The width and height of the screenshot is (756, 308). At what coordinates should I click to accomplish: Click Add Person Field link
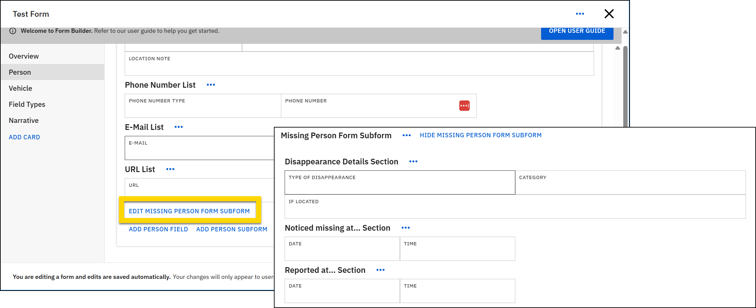point(158,229)
